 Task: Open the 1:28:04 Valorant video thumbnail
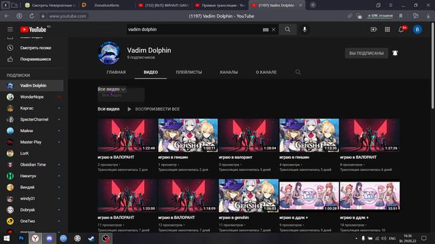[249, 136]
